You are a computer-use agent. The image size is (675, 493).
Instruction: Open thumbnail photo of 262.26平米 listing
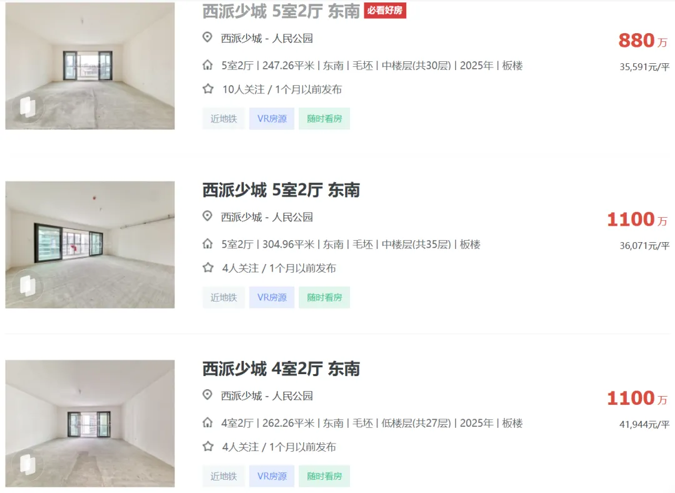point(90,424)
